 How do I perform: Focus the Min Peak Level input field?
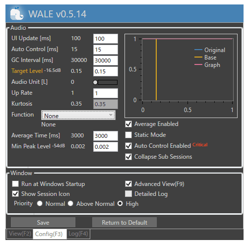[x=106, y=147]
